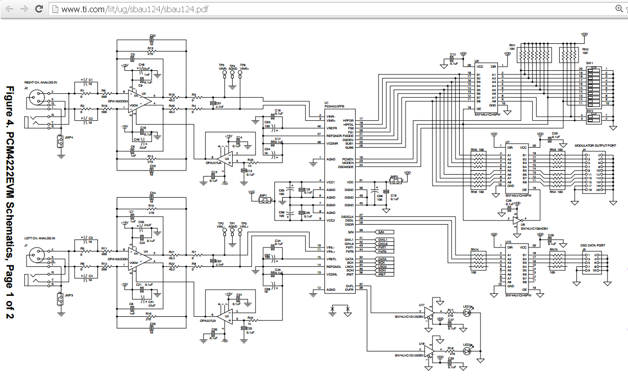Click the "JMP2" jumper label
Viewport: 628px width, 383px height.
pos(393,176)
